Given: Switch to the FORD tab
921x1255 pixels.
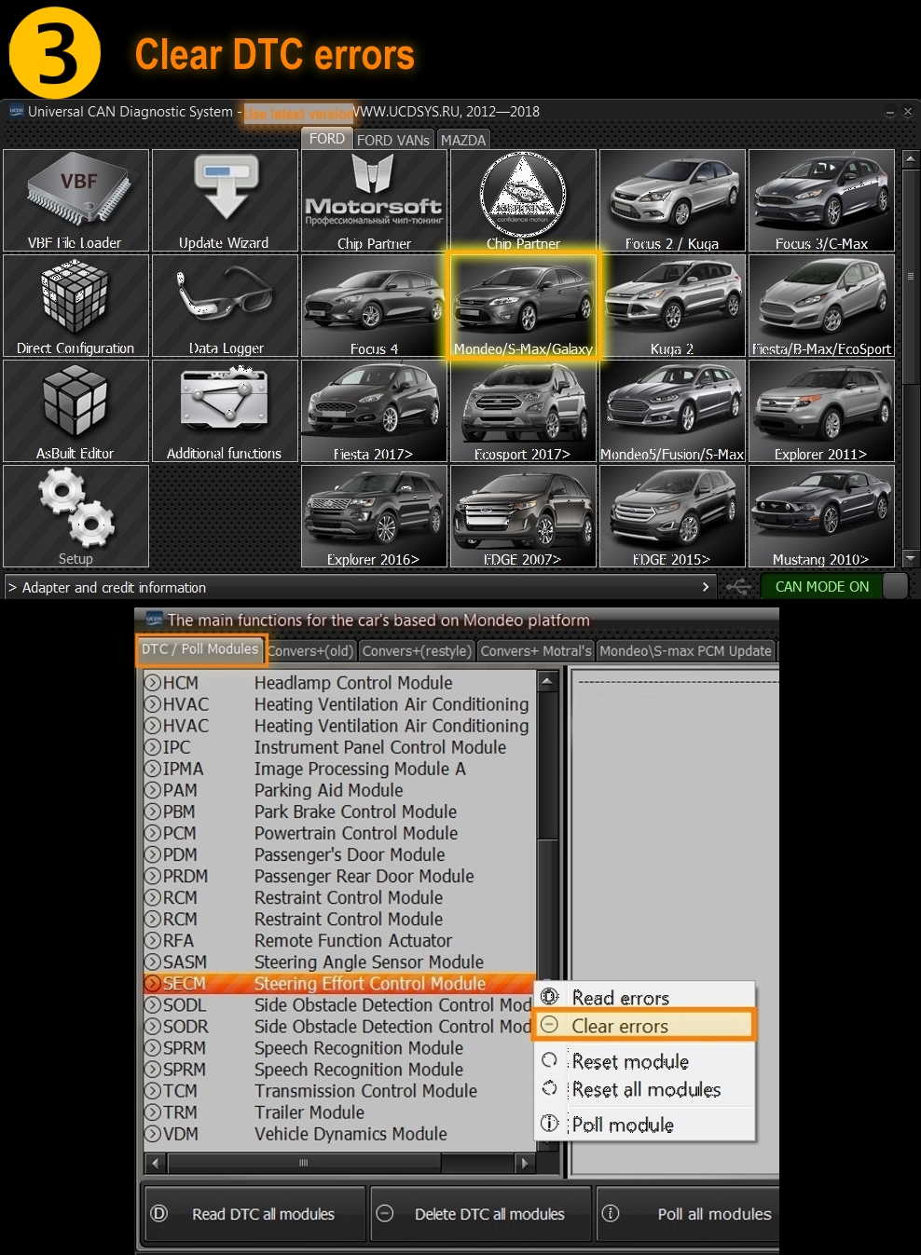Looking at the screenshot, I should pyautogui.click(x=326, y=139).
